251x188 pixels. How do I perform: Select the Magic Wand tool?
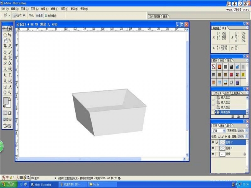click(x=10, y=40)
